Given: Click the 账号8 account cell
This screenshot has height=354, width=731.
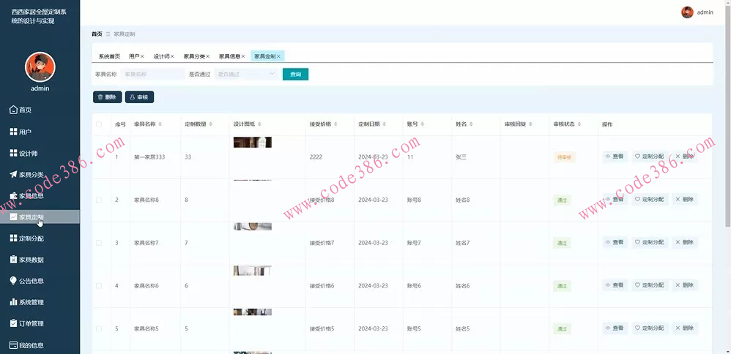Looking at the screenshot, I should coord(414,200).
